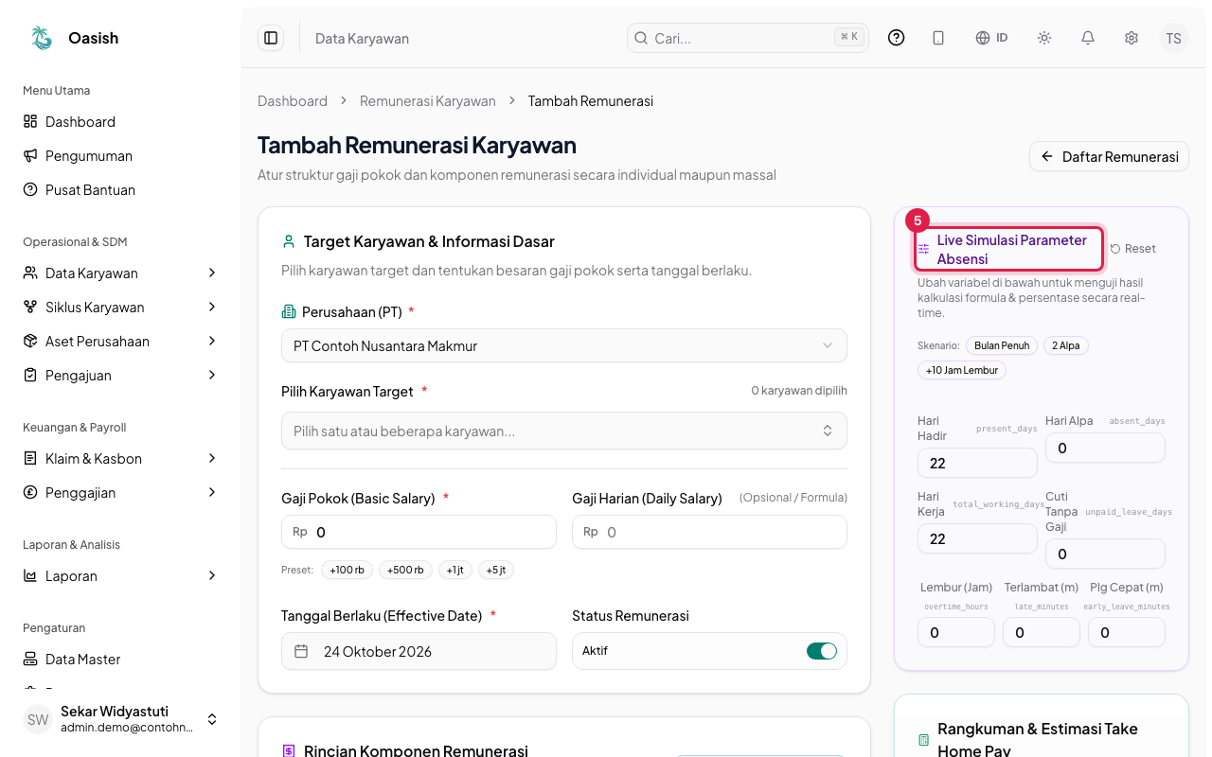1212x757 pixels.
Task: Open notifications bell icon
Action: 1088,38
